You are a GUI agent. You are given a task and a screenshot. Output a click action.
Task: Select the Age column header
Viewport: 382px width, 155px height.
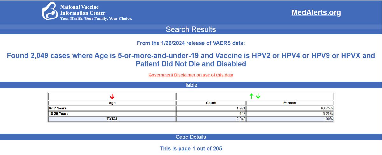pyautogui.click(x=112, y=103)
